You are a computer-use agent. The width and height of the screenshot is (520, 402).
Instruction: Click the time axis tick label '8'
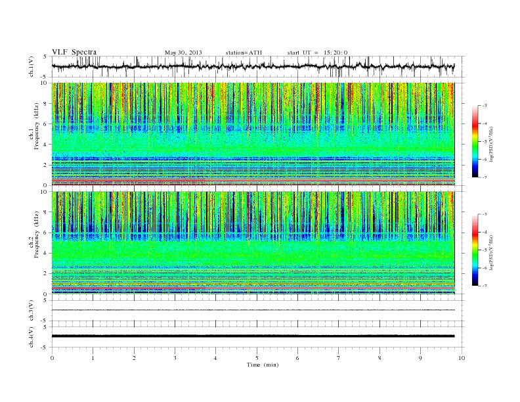coord(379,358)
